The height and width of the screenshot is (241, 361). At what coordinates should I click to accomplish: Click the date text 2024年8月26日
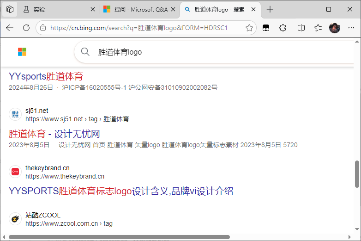pyautogui.click(x=31, y=87)
